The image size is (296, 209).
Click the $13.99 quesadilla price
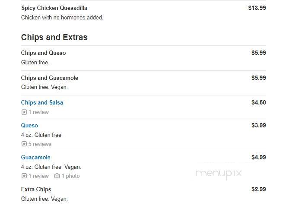click(x=257, y=8)
